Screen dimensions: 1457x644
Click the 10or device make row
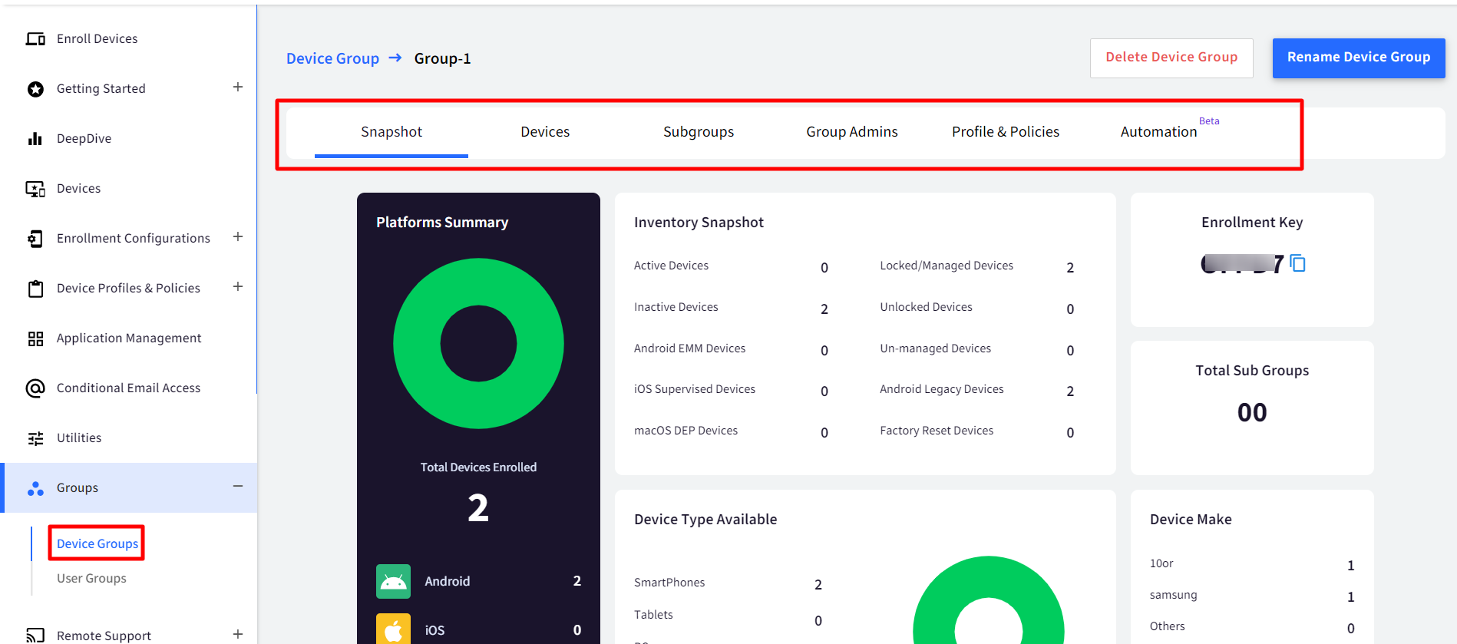1252,564
